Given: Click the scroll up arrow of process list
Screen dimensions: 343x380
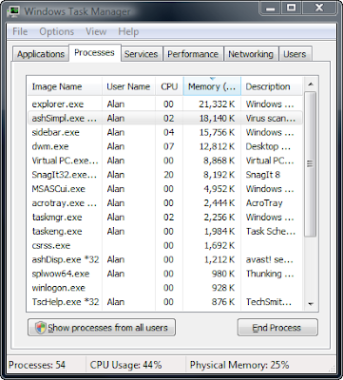Looking at the screenshot, I should click(311, 85).
